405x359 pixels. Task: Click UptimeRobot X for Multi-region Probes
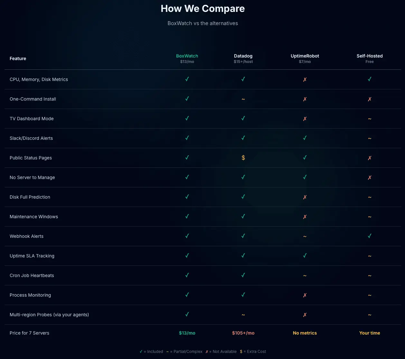305,315
